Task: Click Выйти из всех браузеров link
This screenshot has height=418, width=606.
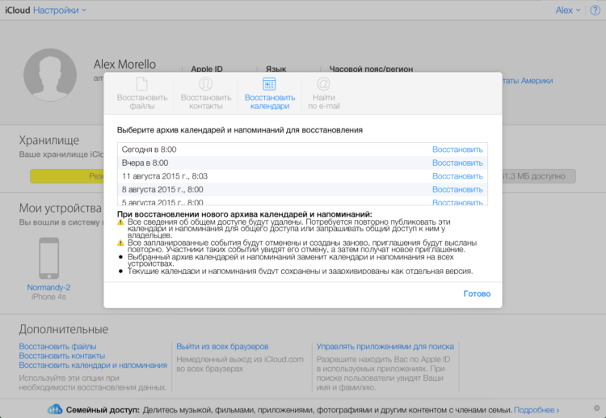Action: point(222,347)
